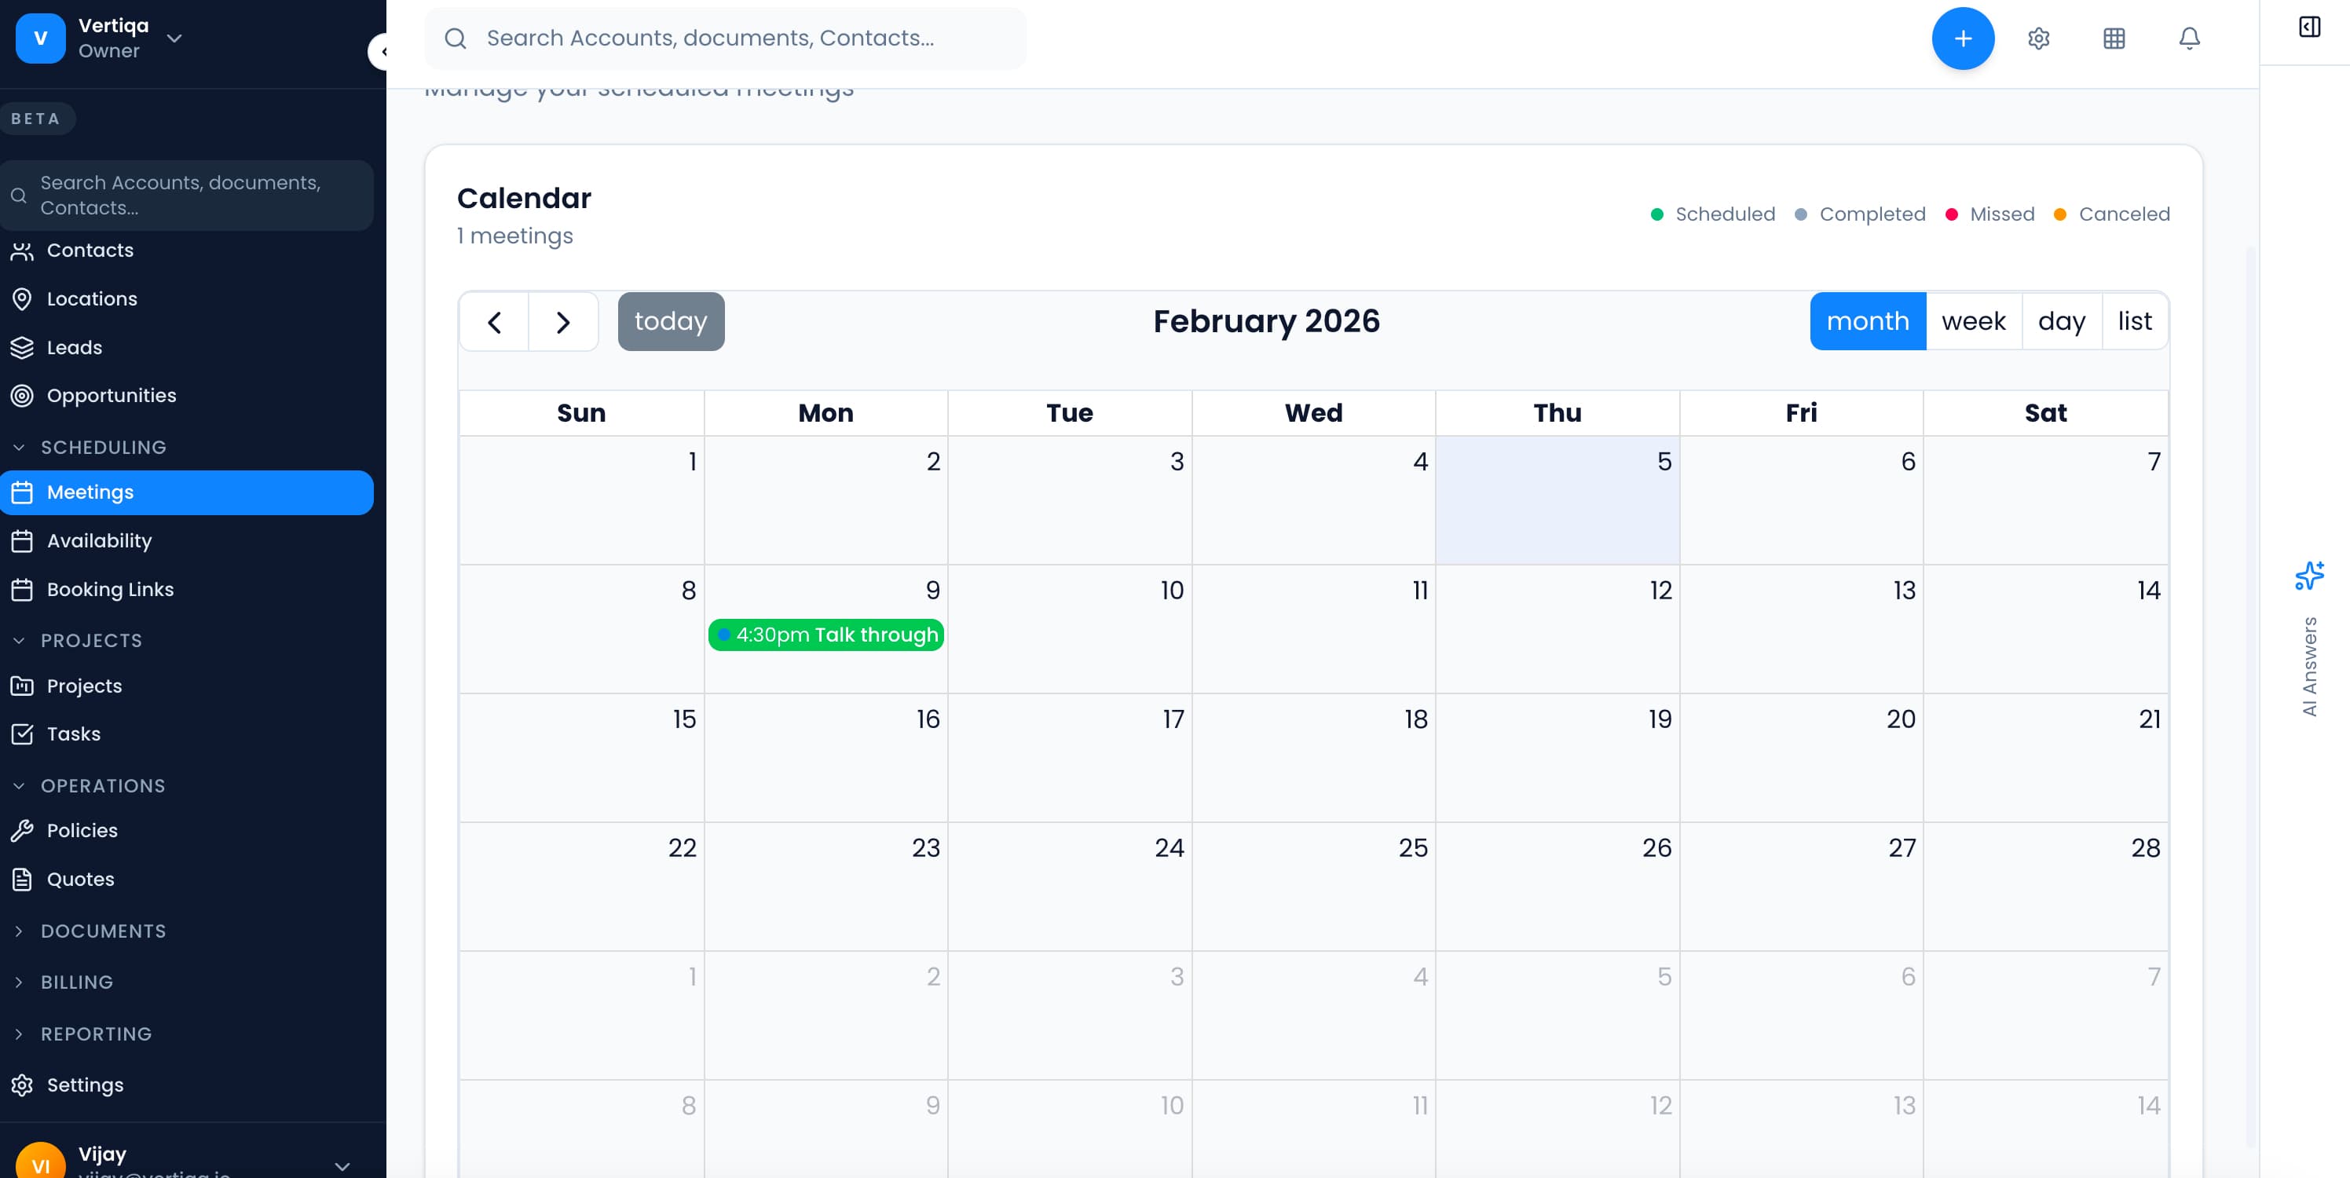Screen dimensions: 2350x1178
Task: Filter by the Missed status legend
Action: point(1989,214)
